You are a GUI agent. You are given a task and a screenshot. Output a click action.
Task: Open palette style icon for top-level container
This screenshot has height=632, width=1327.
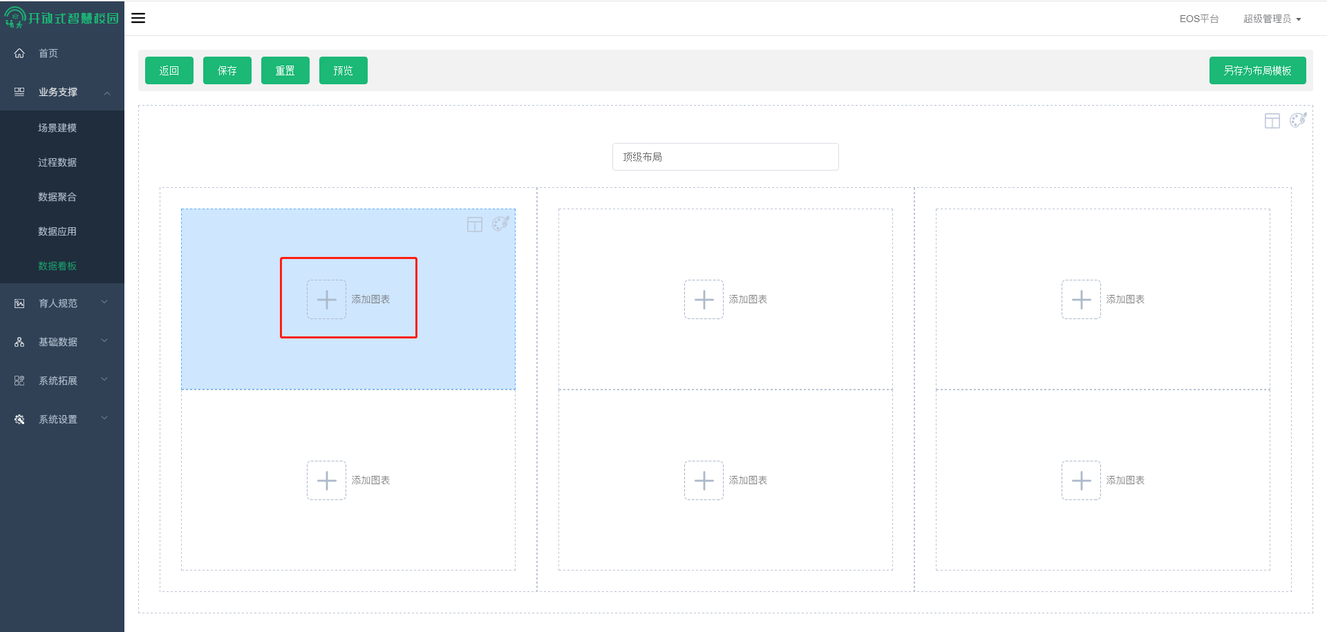click(x=1298, y=120)
